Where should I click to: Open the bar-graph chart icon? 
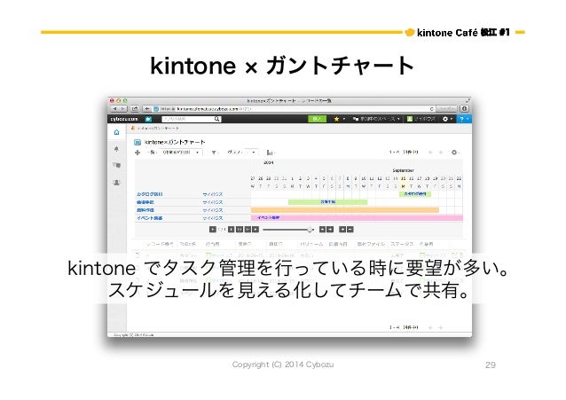click(270, 153)
